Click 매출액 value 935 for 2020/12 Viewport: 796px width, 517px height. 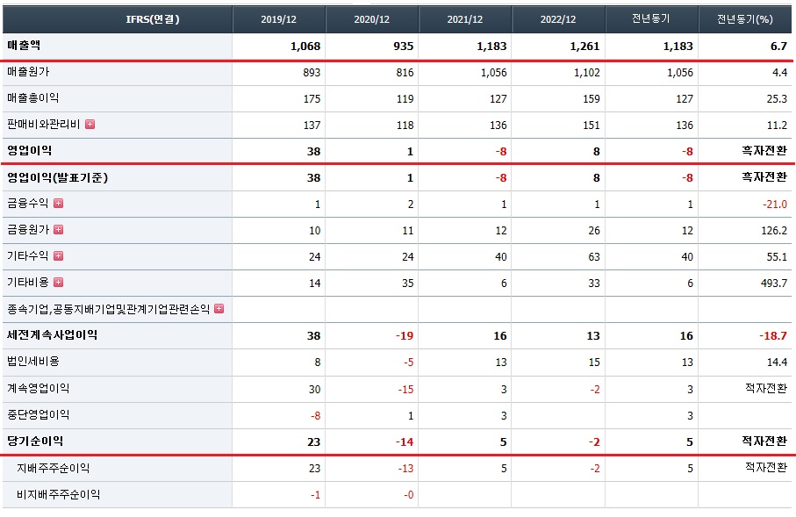click(404, 47)
